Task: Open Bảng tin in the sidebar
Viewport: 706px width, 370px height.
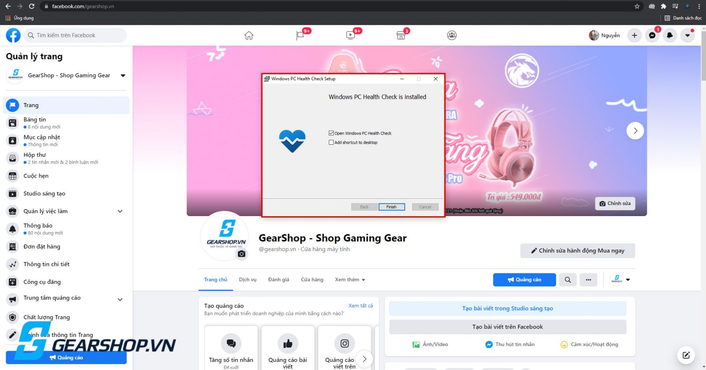Action: (x=67, y=123)
